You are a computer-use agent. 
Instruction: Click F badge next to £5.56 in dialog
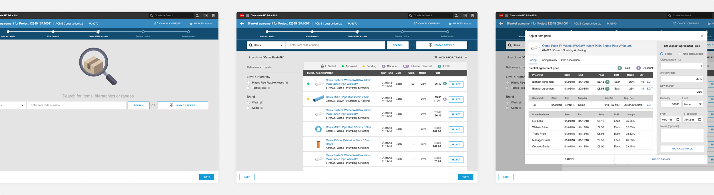[x=607, y=89]
